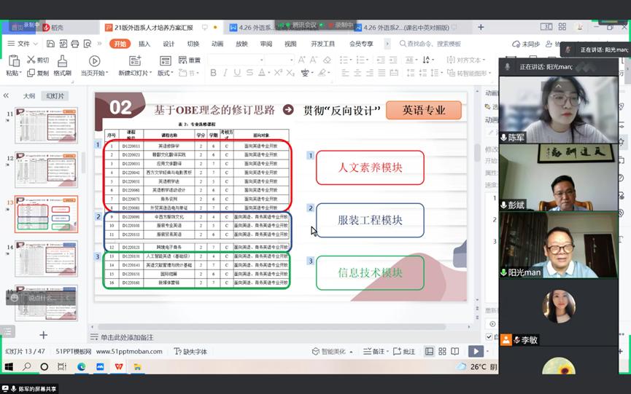This screenshot has width=631, height=394.
Task: Click the 批注 comments button
Action: pyautogui.click(x=404, y=351)
